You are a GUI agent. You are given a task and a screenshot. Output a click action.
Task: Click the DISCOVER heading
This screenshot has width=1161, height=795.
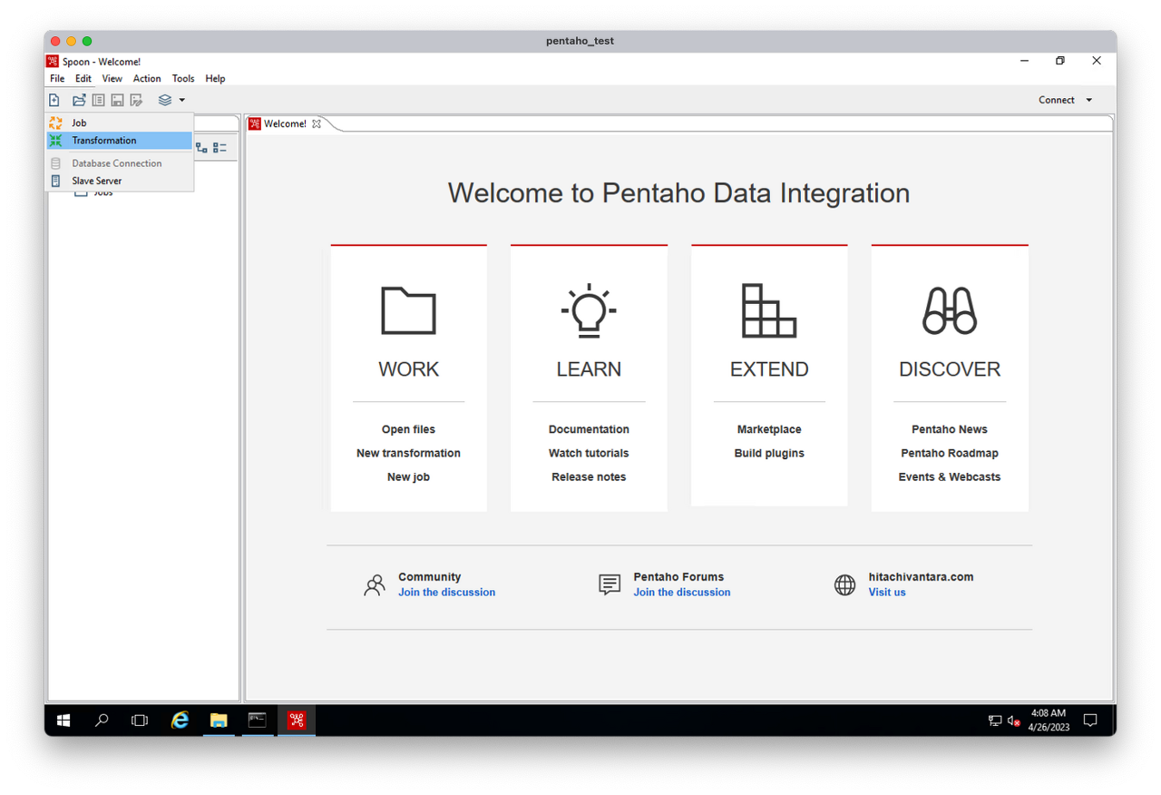click(x=950, y=369)
